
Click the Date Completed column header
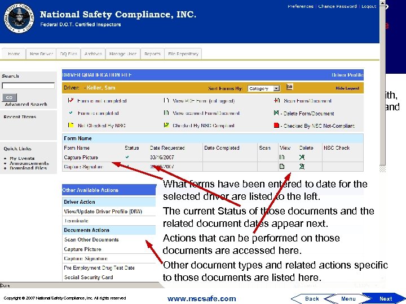coord(222,148)
